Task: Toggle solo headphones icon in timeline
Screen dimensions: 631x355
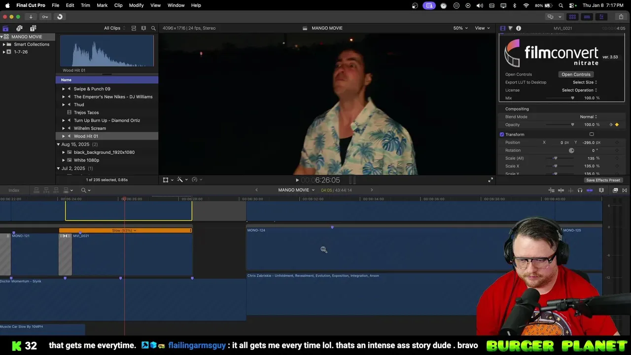Action: [580, 190]
